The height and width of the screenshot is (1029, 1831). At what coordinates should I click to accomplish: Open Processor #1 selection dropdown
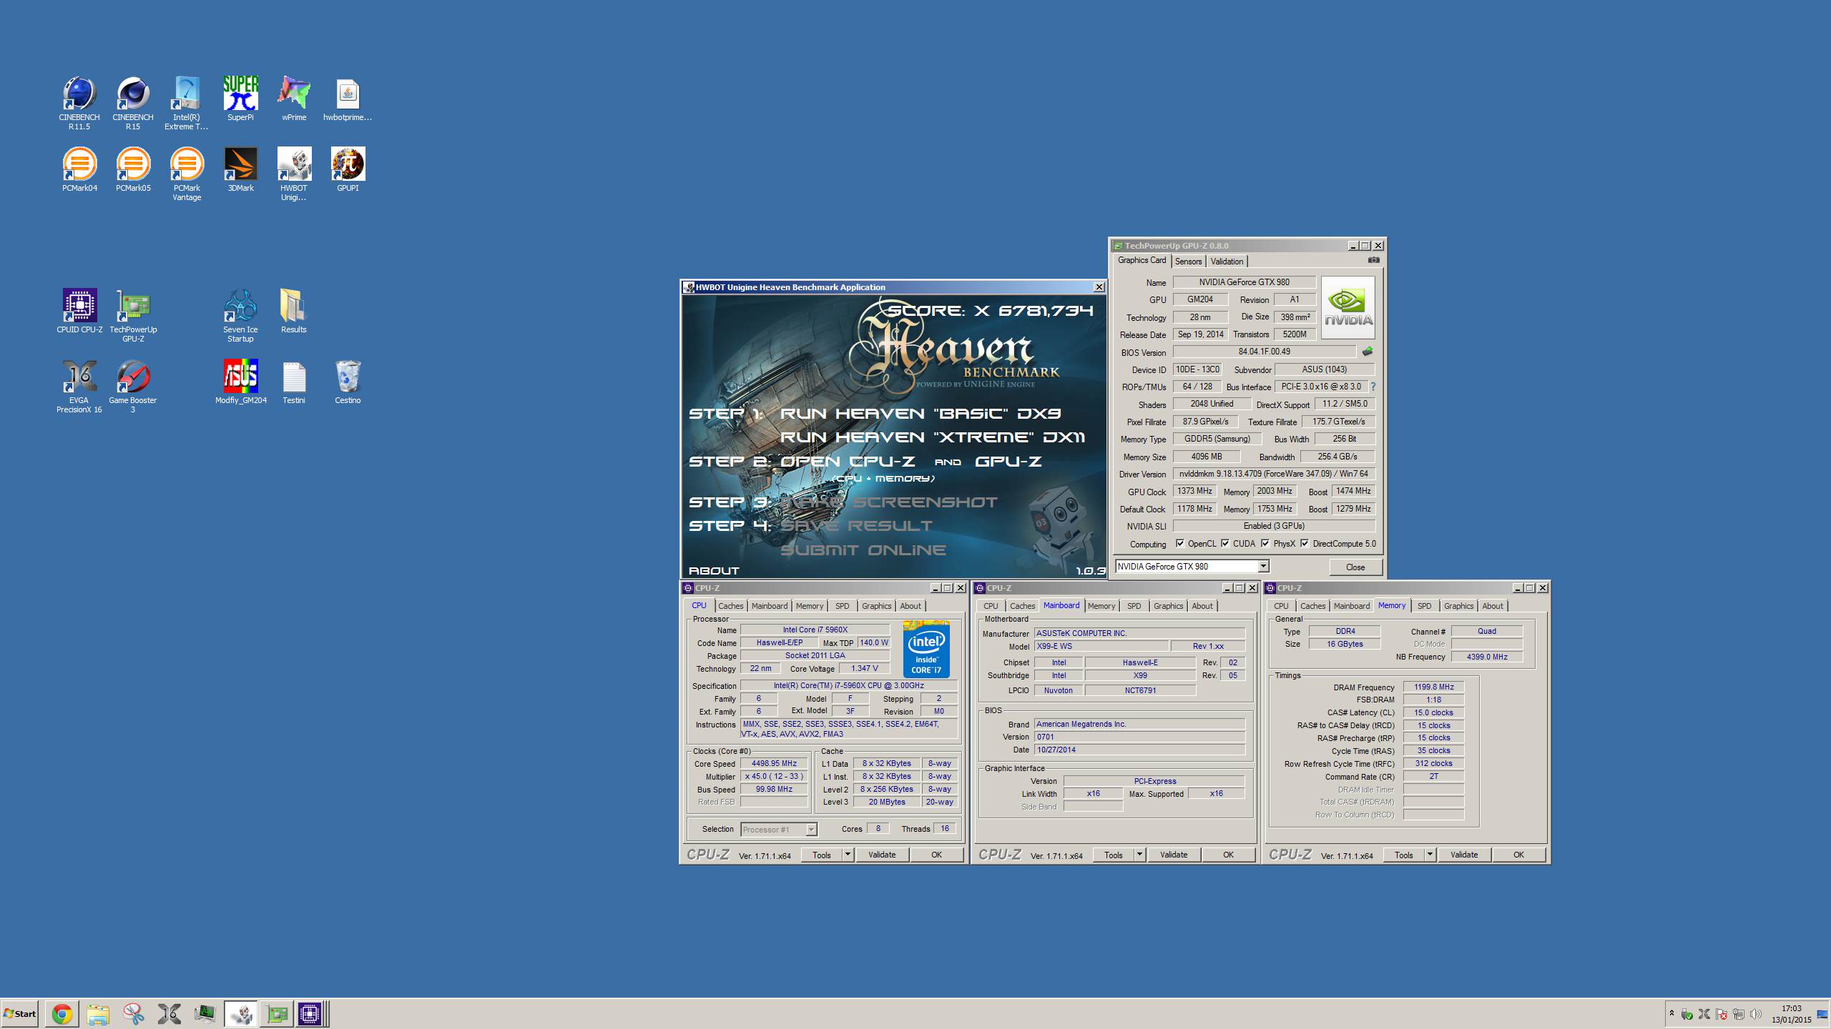click(811, 829)
